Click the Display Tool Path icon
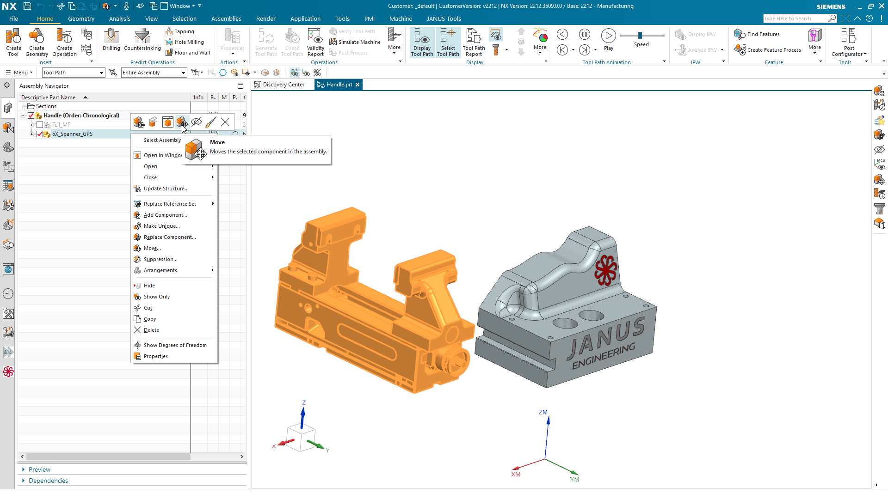The image size is (888, 499). 421,42
